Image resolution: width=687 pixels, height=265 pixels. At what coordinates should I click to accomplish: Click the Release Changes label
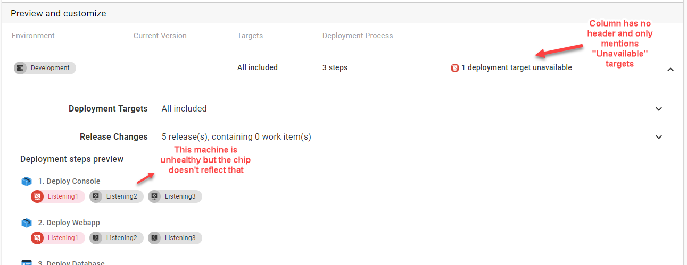point(114,136)
